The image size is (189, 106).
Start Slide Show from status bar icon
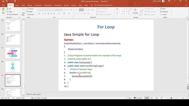(x=162, y=98)
